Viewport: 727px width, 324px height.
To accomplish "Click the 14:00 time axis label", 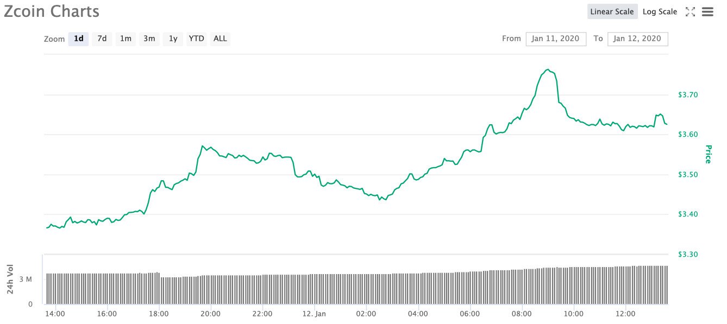I will pyautogui.click(x=55, y=314).
